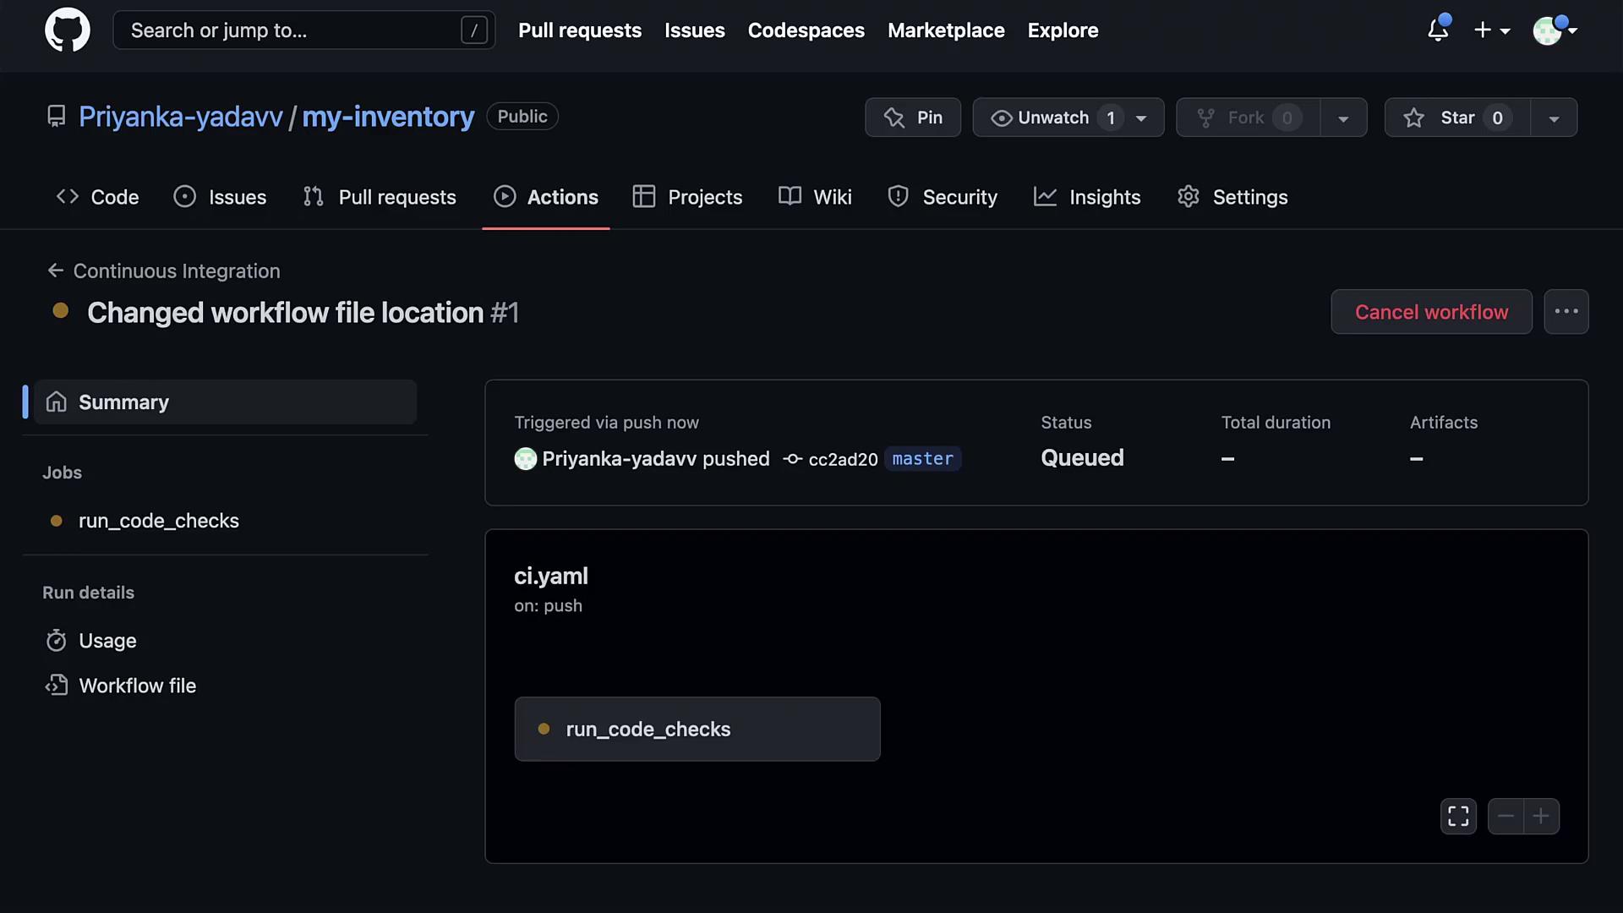Viewport: 1623px width, 913px height.
Task: Expand the Fork dropdown arrow
Action: [1343, 118]
